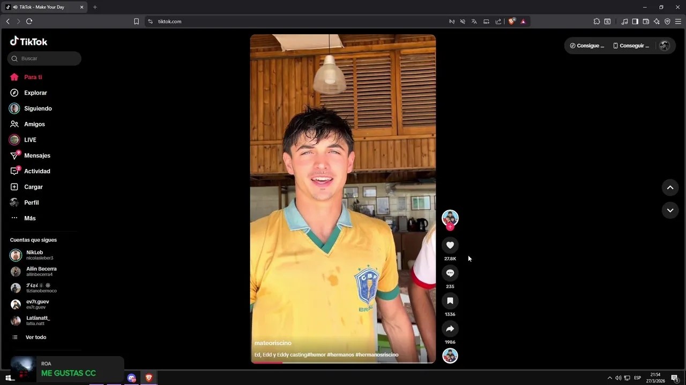The image size is (686, 385).
Task: Open the Windows Start menu
Action: (9, 378)
